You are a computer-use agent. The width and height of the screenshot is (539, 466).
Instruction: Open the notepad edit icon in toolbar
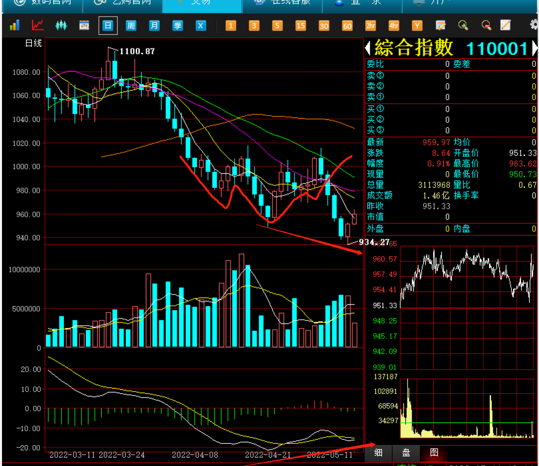(440, 25)
